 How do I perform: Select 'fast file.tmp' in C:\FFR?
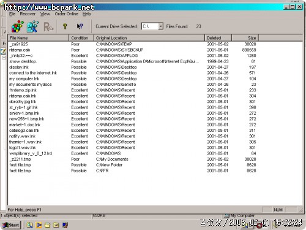point(20,171)
